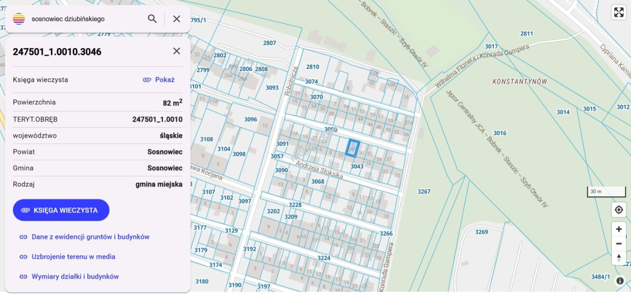Screen dimensions: 631x300
Task: Open Uzbrojenie terenu w media link
Action: [73, 257]
